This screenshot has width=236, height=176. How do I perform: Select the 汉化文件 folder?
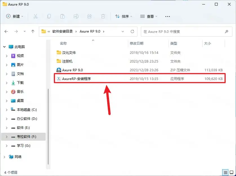coord(69,53)
